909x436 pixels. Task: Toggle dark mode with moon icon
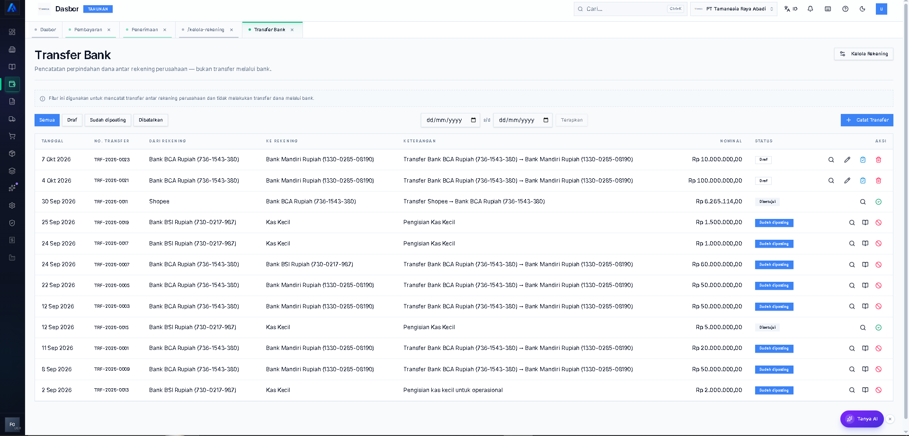coord(862,9)
